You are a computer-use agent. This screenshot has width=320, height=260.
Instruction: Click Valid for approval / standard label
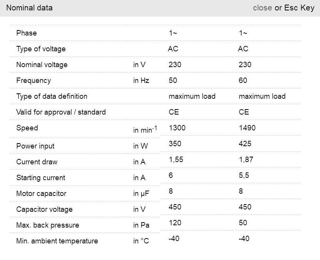tap(61, 112)
